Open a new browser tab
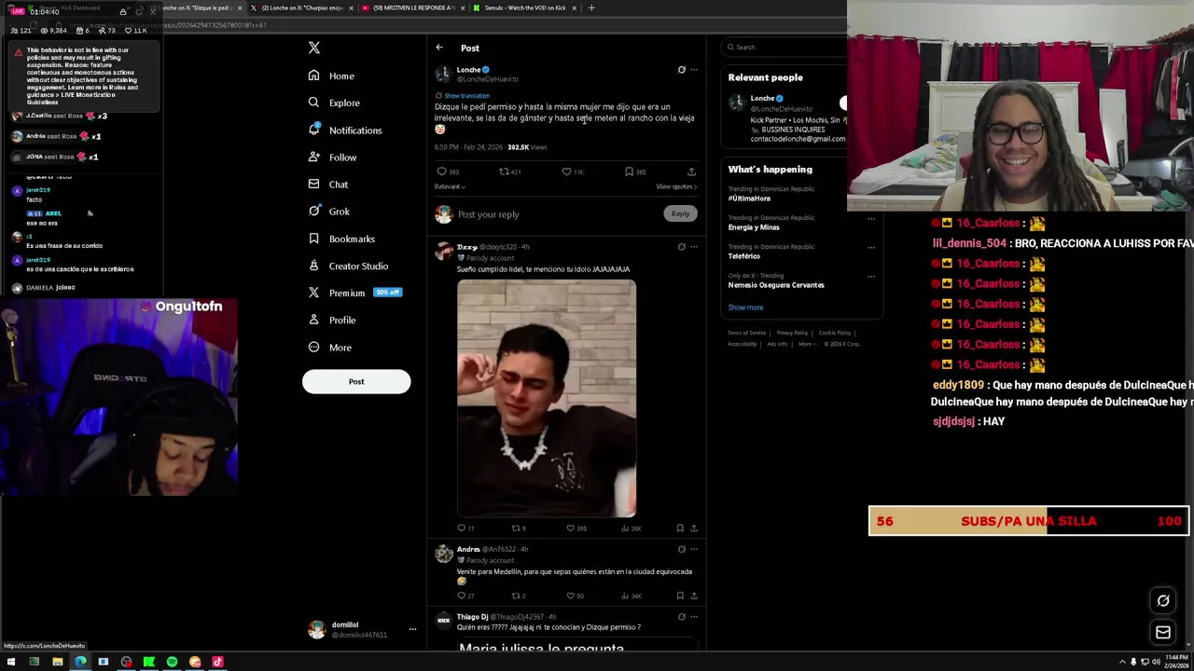1194x671 pixels. 591,7
